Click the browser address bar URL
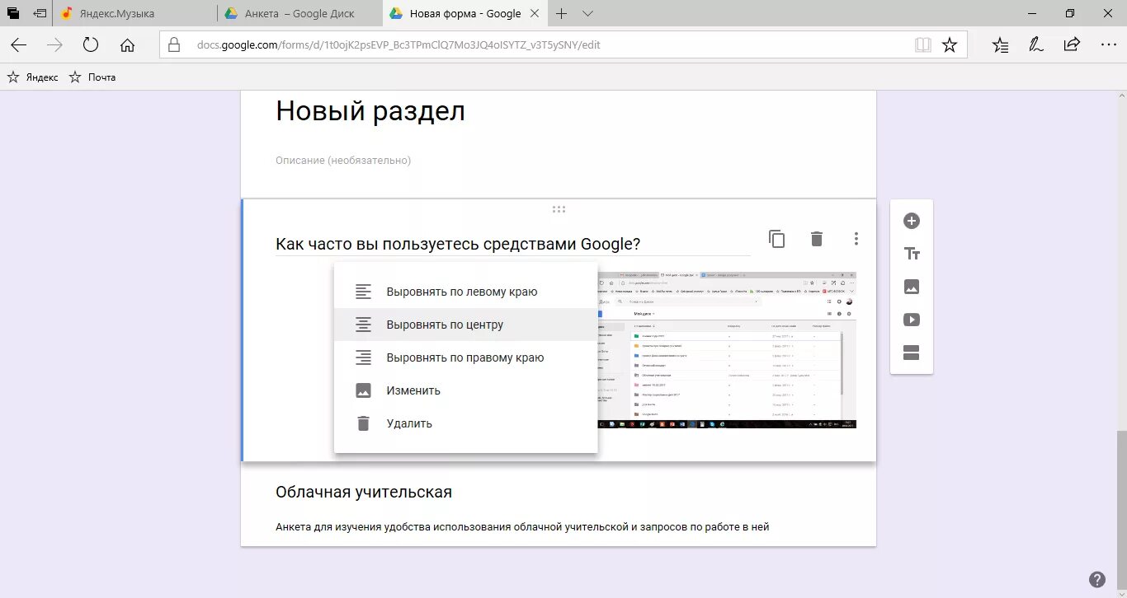This screenshot has height=598, width=1127. 398,45
